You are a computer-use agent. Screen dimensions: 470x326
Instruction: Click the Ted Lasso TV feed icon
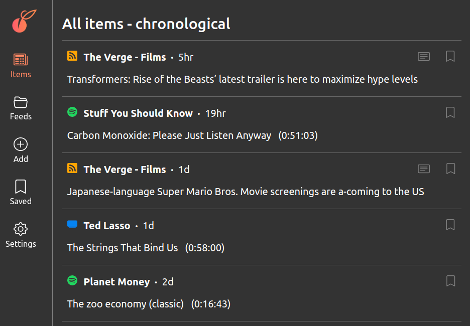point(72,224)
